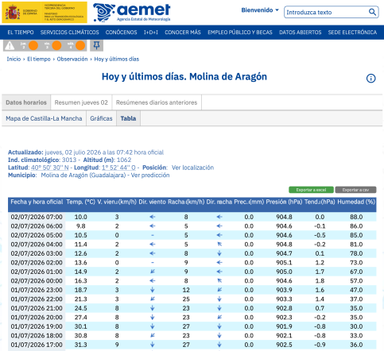Open SERVICIOS CLIMÁTICOS menu
The width and height of the screenshot is (384, 351).
point(69,33)
